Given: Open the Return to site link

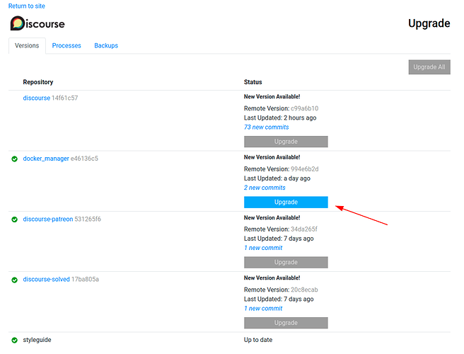Looking at the screenshot, I should (27, 6).
